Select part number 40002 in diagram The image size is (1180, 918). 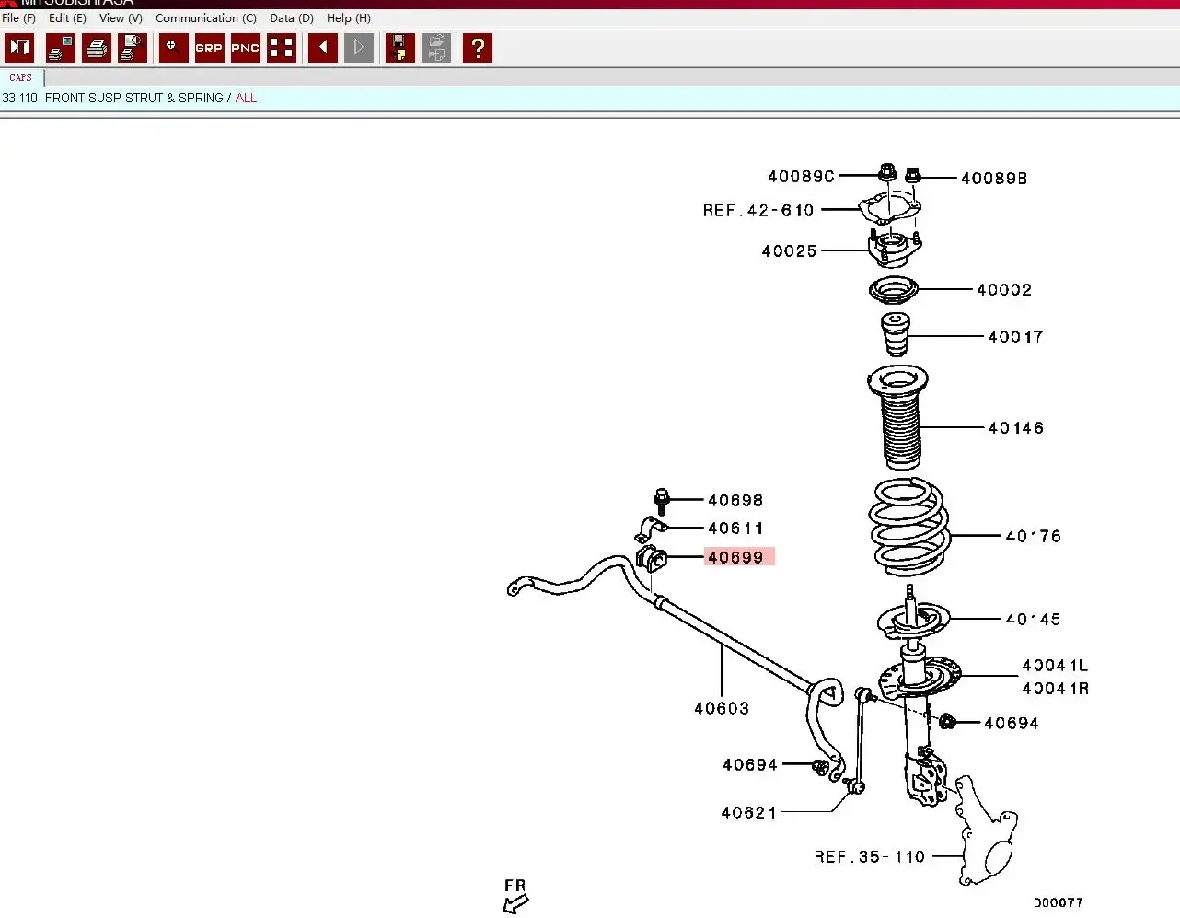click(x=1004, y=290)
